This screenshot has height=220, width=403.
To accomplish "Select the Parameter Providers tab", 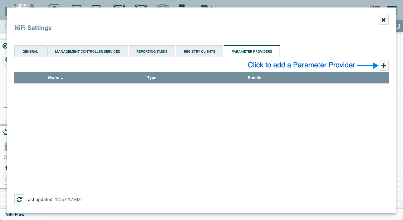I will pos(252,51).
